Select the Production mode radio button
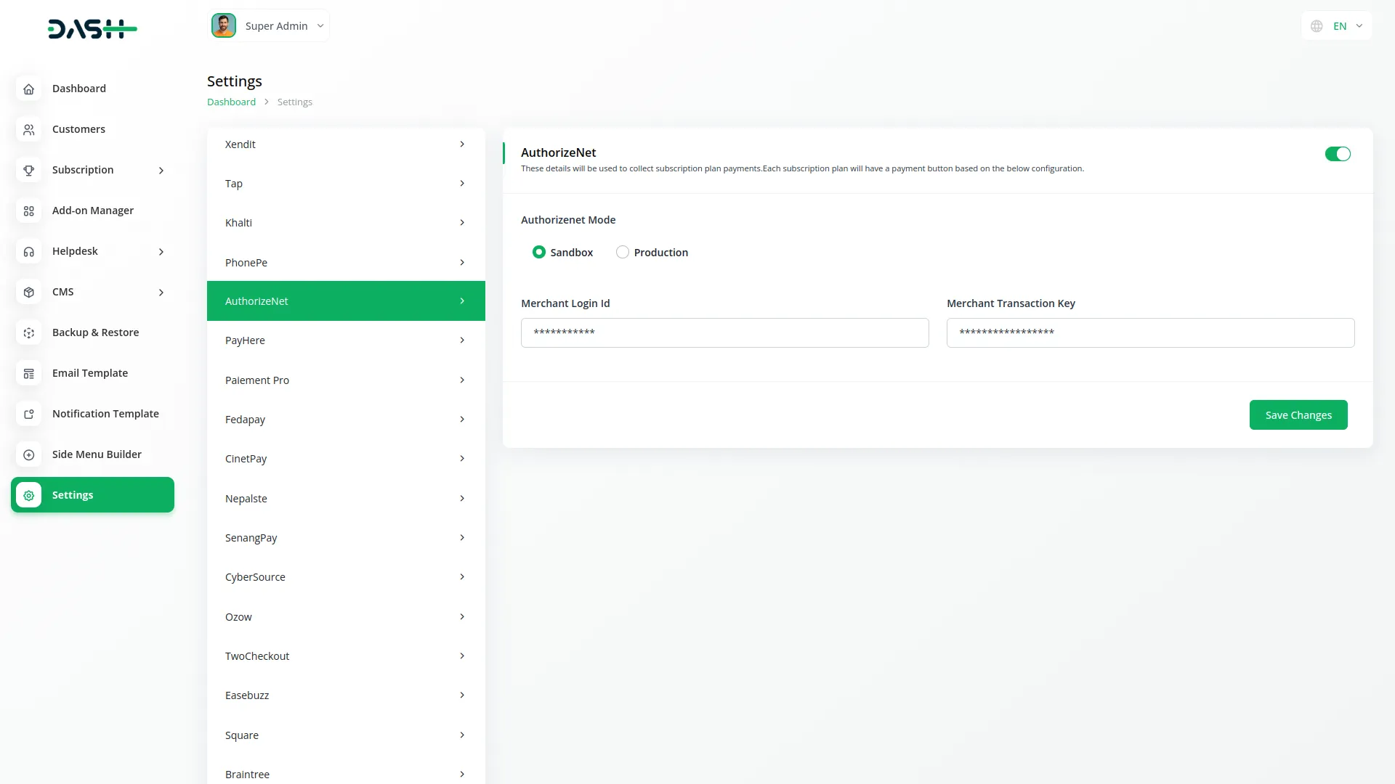The width and height of the screenshot is (1395, 784). (x=623, y=252)
